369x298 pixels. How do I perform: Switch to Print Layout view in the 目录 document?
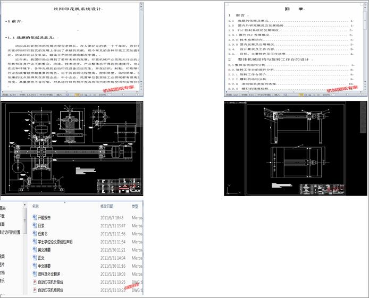click(x=301, y=95)
